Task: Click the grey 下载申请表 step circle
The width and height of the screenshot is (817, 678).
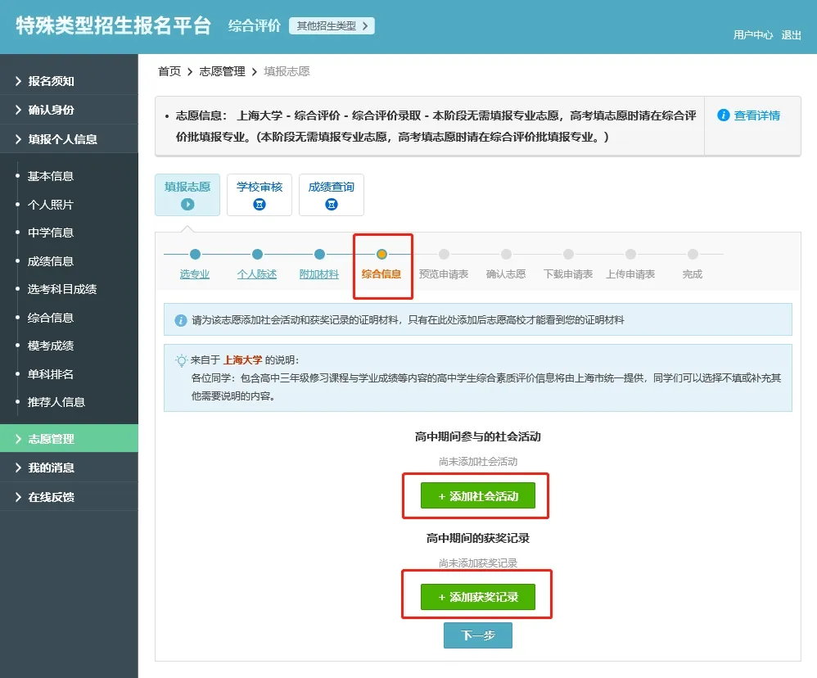Action: tap(568, 255)
